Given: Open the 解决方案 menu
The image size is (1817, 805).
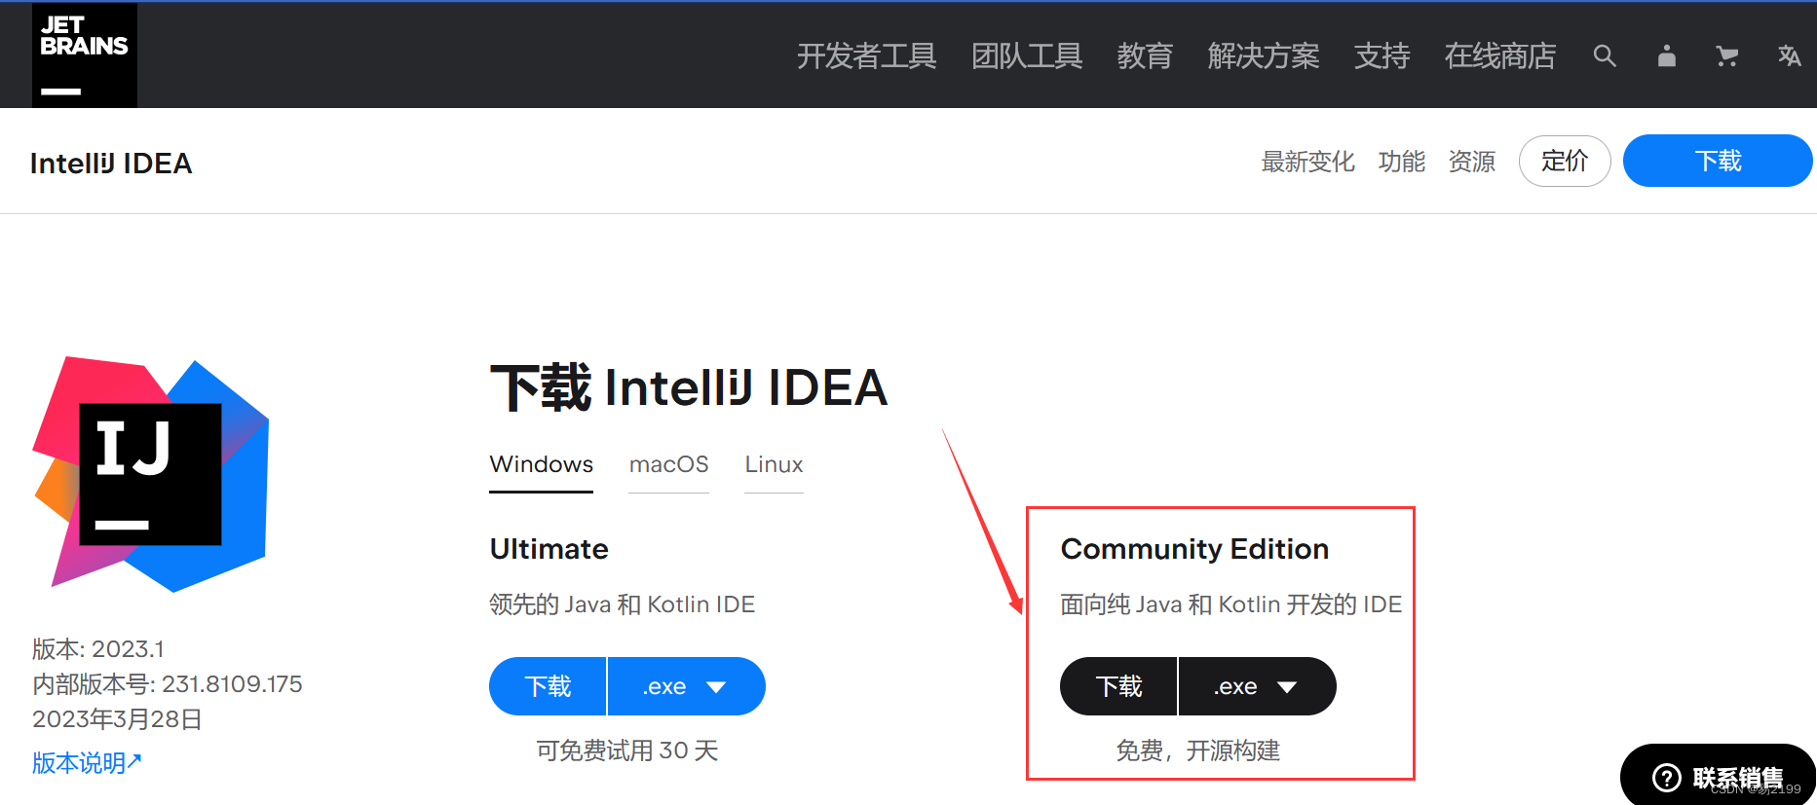Looking at the screenshot, I should click(1264, 56).
